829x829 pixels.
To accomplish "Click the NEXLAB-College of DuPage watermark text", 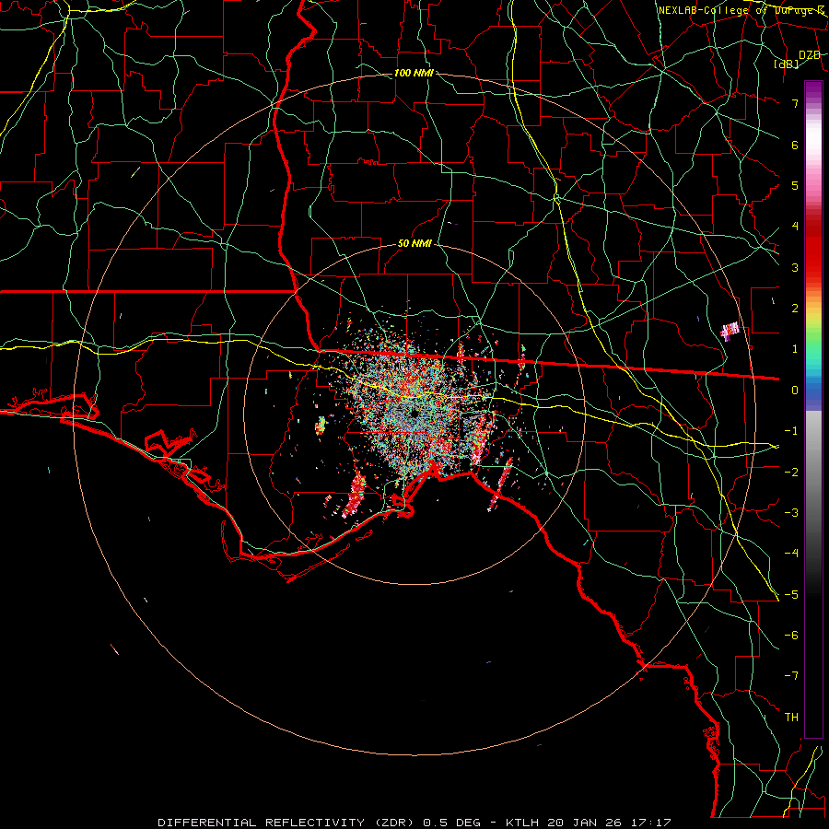I will coord(741,10).
